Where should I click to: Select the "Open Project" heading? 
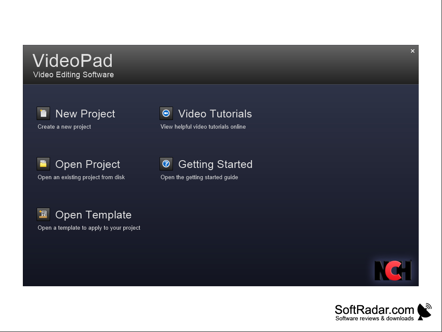pyautogui.click(x=88, y=164)
